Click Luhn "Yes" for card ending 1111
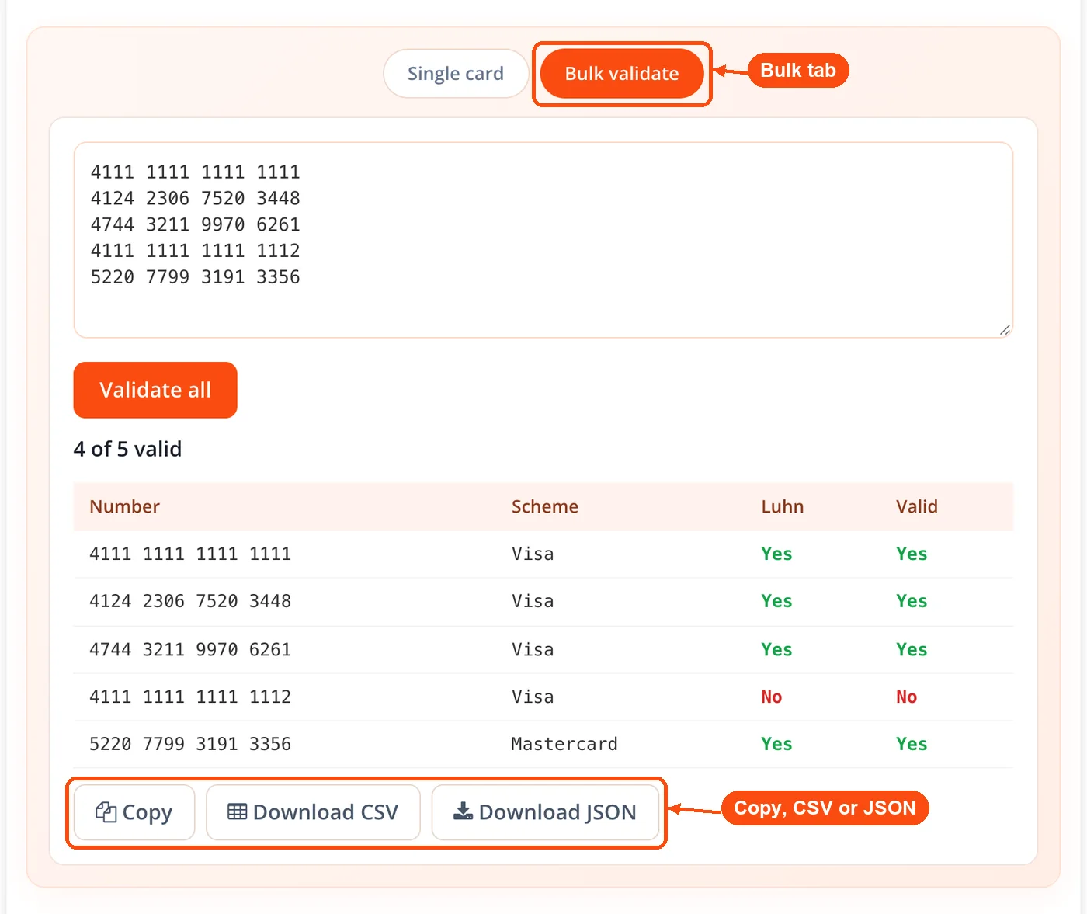The image size is (1087, 914). (776, 554)
